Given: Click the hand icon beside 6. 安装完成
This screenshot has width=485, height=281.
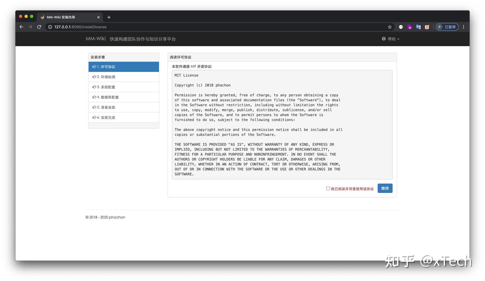Looking at the screenshot, I should (x=94, y=117).
